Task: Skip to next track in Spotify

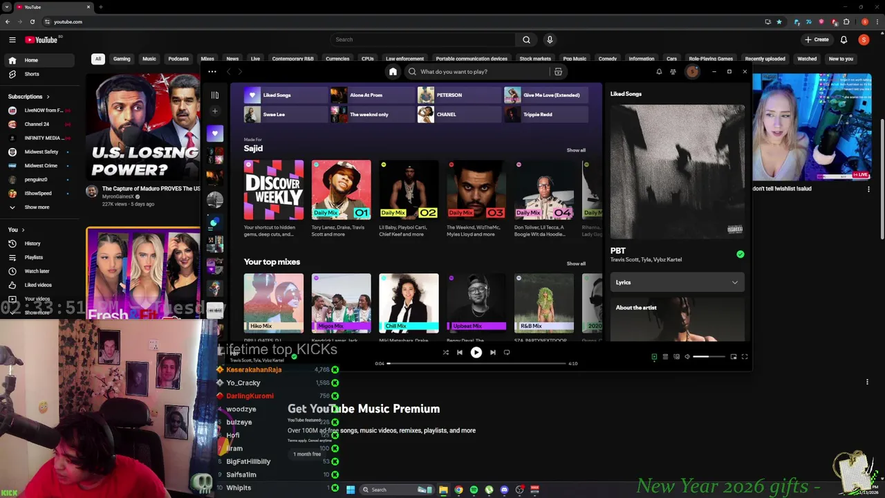Action: pos(492,353)
